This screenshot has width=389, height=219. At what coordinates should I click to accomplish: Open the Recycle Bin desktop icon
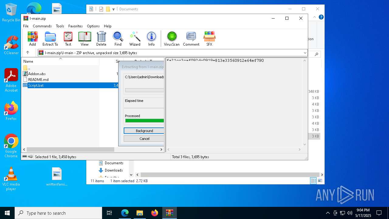pyautogui.click(x=11, y=13)
